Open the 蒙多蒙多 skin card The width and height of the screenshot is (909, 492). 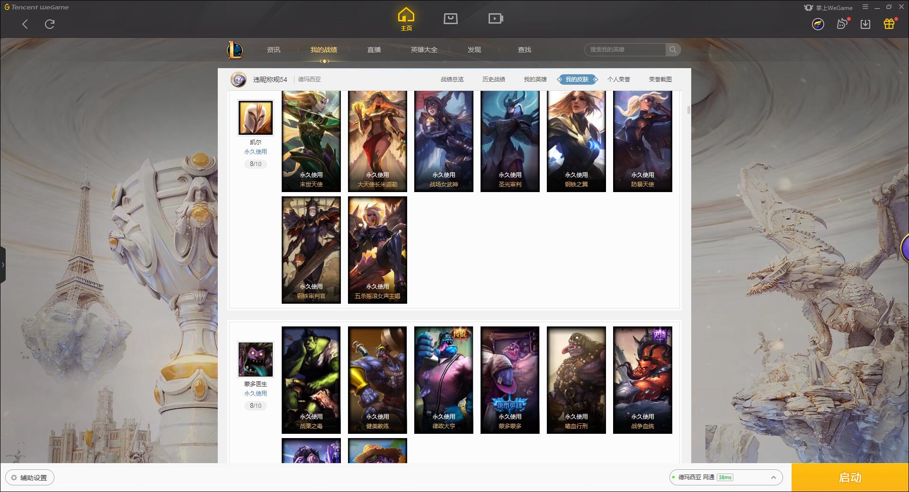510,380
